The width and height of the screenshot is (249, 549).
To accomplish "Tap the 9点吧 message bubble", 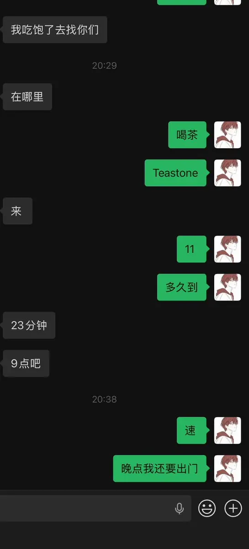I will pos(26,364).
